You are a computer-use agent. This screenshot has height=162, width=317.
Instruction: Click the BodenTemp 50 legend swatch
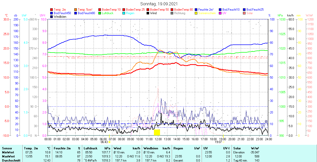tap(148, 10)
